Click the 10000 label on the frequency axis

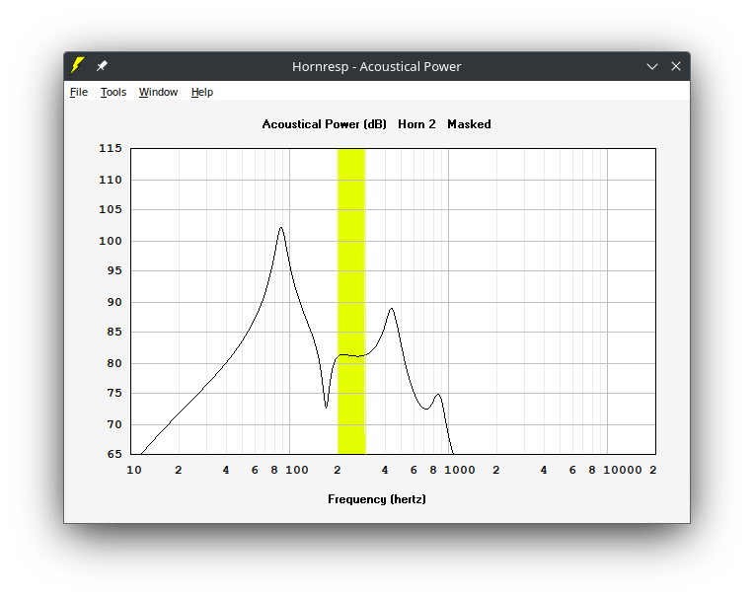click(x=623, y=470)
